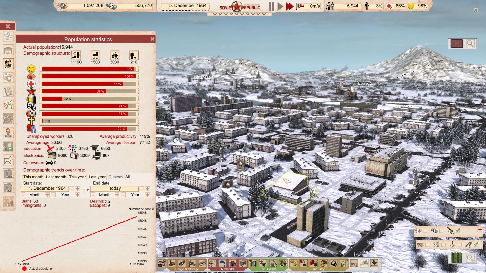This screenshot has width=486, height=273.
Task: Close the Population statistics panel
Action: (152, 39)
